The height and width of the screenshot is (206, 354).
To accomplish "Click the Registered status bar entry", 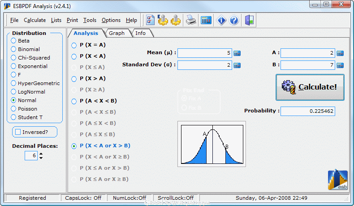I will (33, 198).
